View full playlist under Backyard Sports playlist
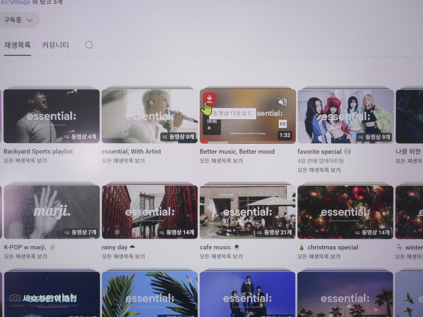Screen dimensions: 423x317 (25, 161)
